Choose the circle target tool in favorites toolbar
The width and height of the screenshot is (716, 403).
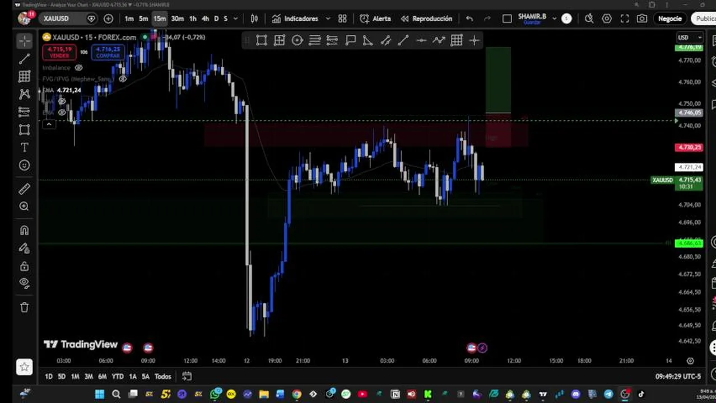click(x=297, y=40)
